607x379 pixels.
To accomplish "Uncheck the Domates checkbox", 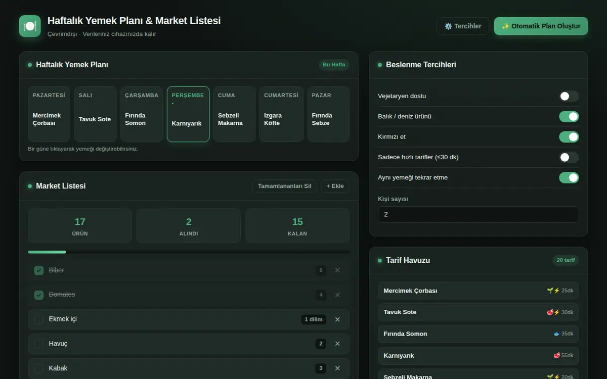I will 39,295.
